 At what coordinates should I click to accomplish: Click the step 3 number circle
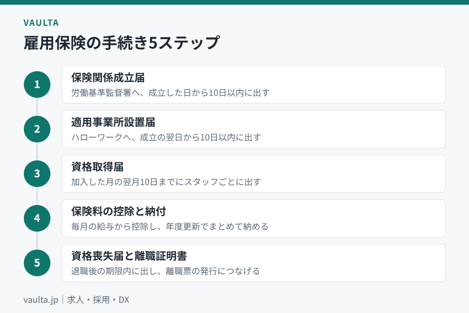(x=37, y=174)
